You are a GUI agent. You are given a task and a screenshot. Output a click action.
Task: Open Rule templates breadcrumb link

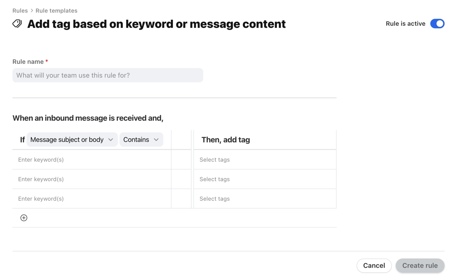(x=56, y=11)
